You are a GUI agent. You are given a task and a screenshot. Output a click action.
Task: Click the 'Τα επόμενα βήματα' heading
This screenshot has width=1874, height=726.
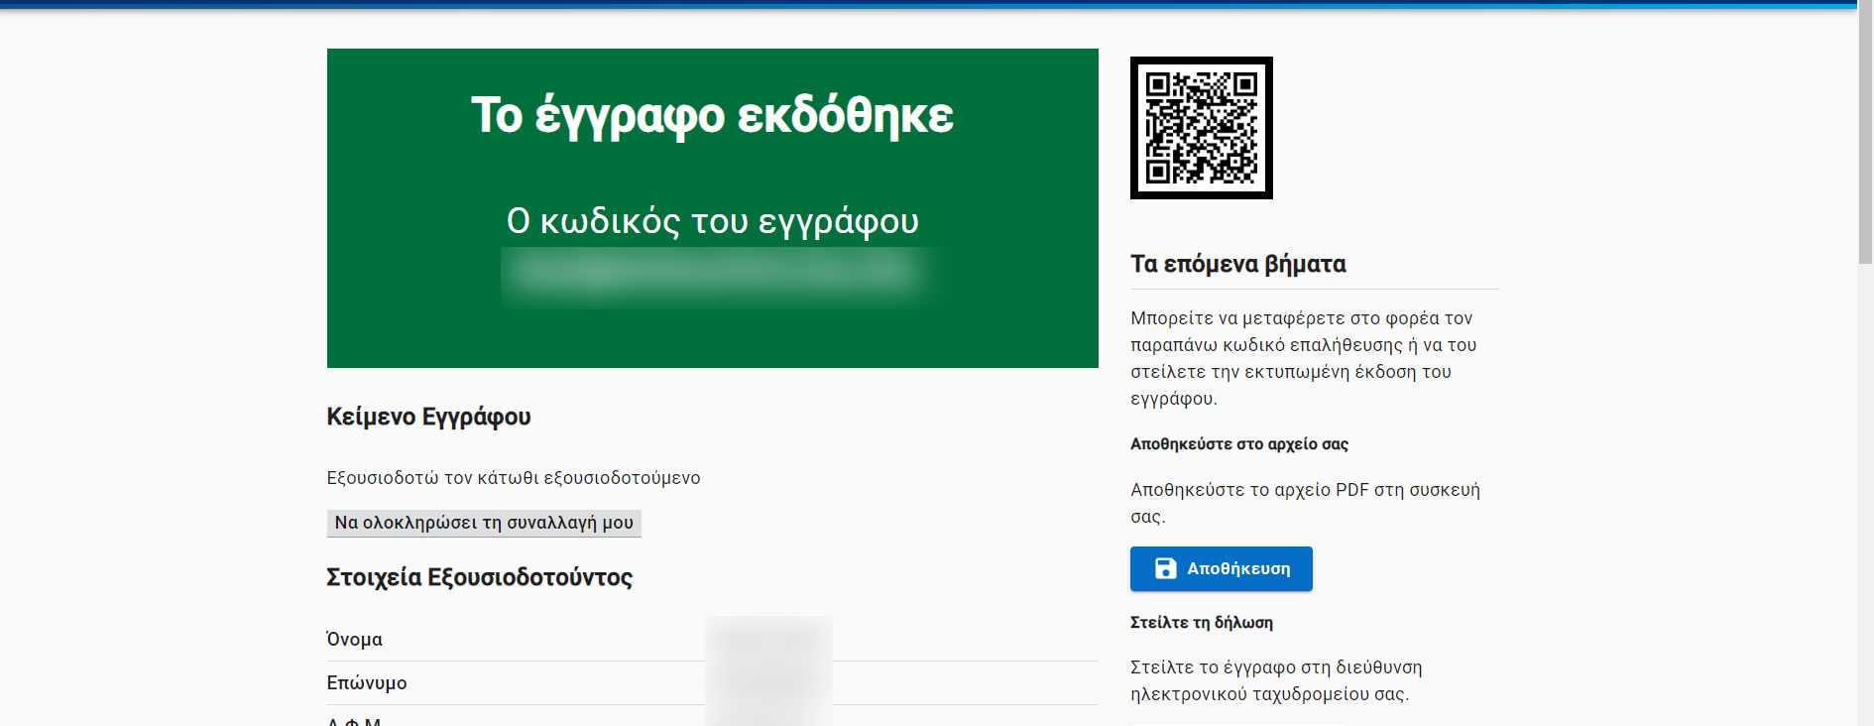[1237, 264]
